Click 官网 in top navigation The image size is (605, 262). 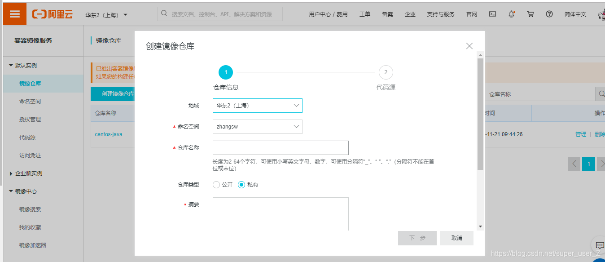tap(472, 14)
